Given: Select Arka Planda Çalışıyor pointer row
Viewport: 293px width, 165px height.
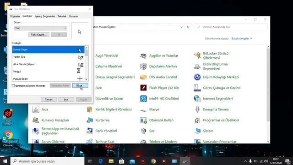Looking at the screenshot, I should coord(48,64).
